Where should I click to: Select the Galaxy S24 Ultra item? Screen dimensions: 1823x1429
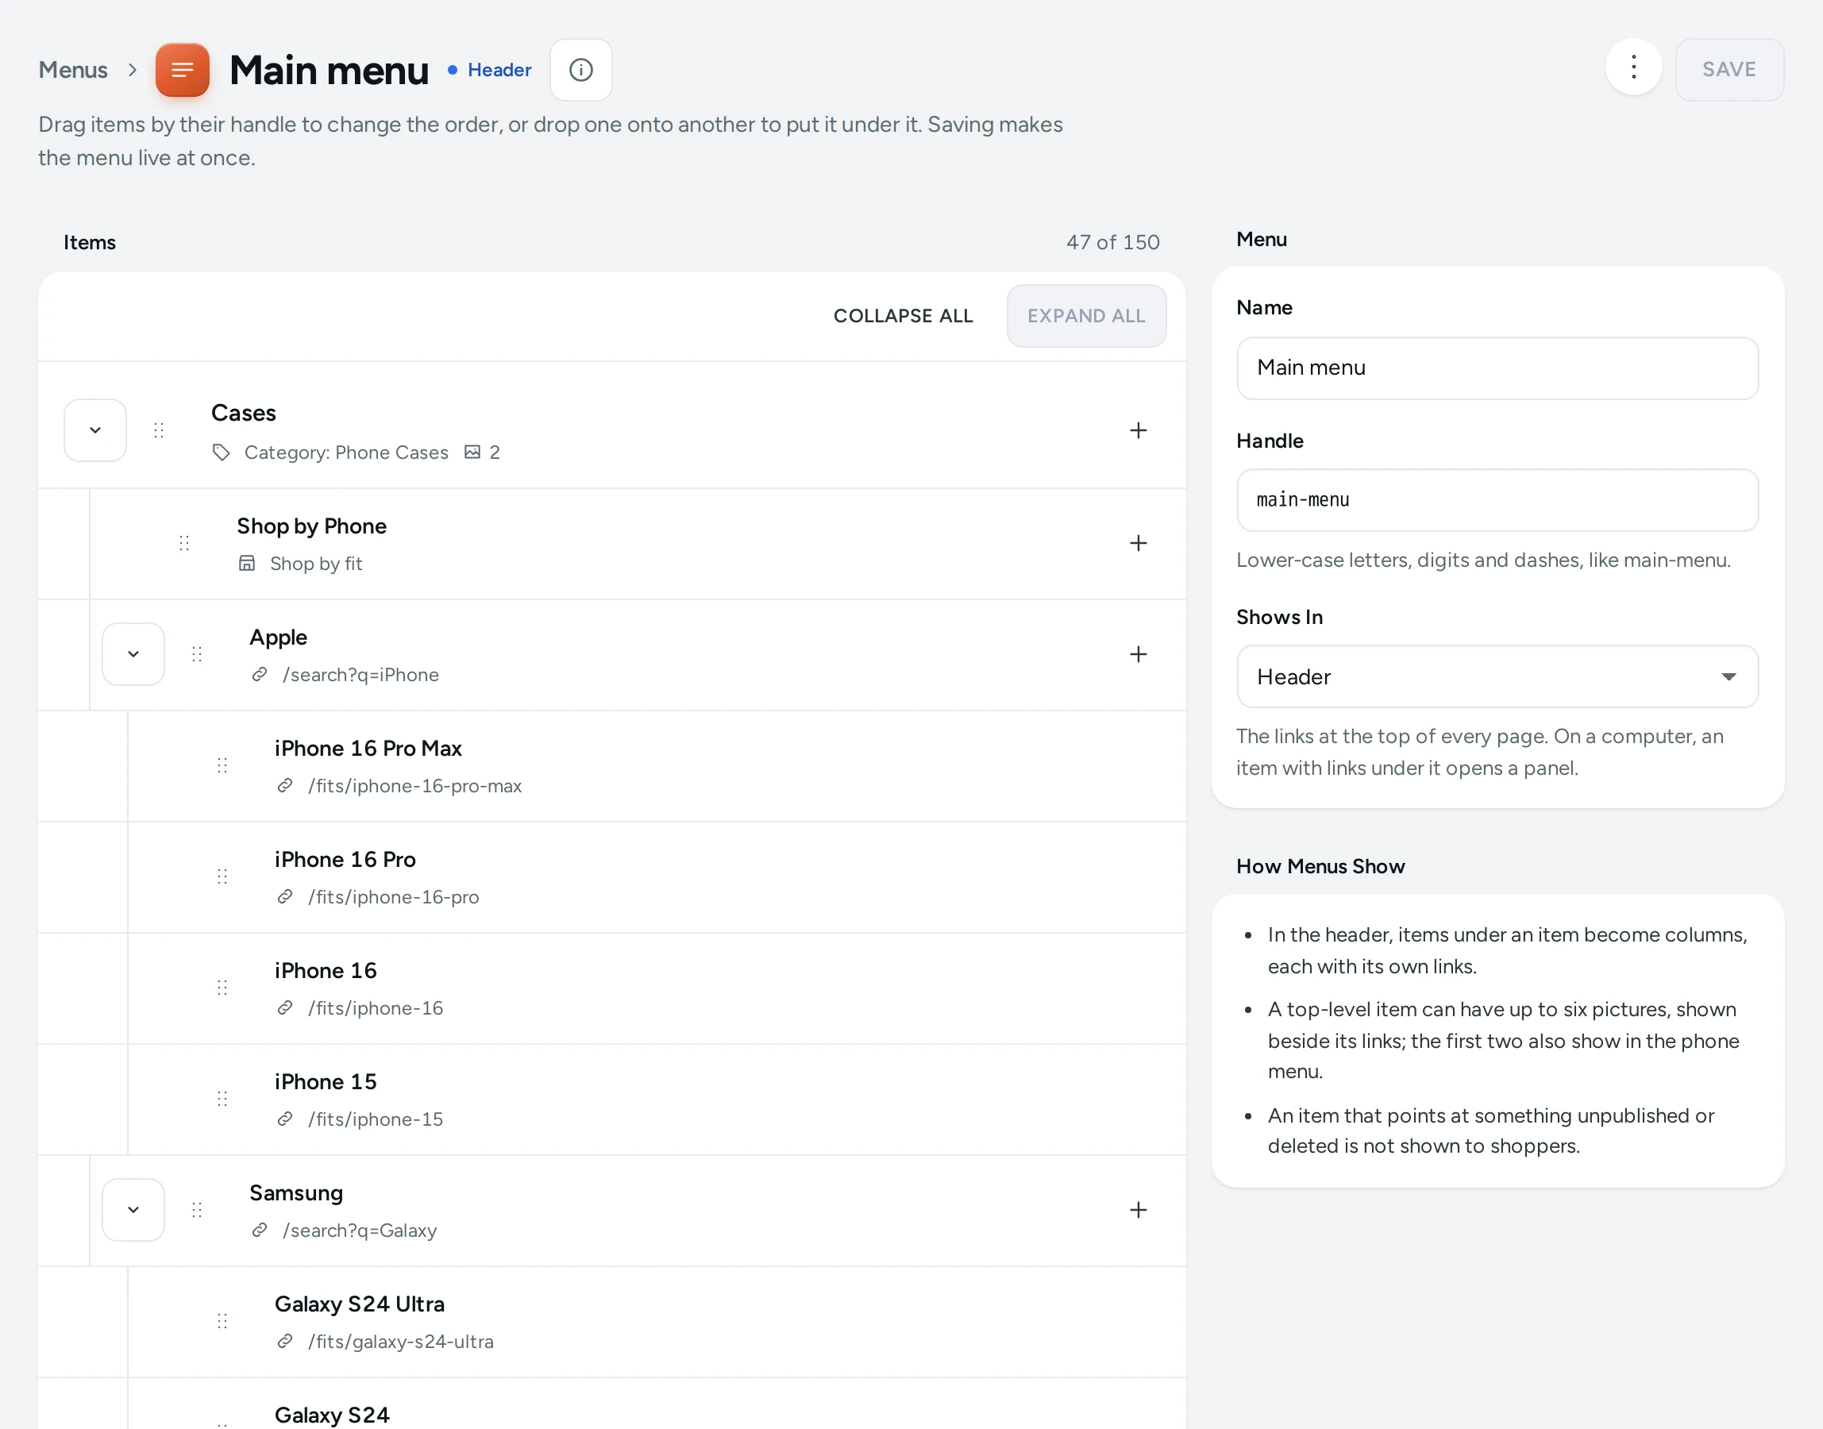(360, 1304)
